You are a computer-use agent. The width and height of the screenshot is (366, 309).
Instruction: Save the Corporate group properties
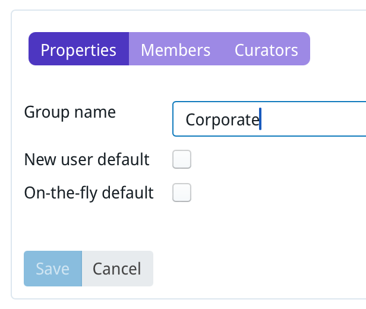[x=52, y=269]
